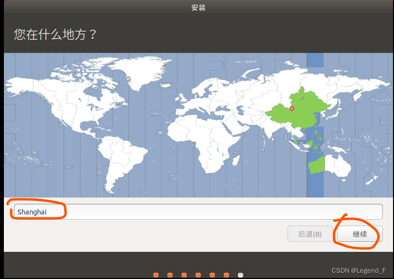Click the 继续 (Continue) button
Screen dimensions: 394x279
click(360, 234)
